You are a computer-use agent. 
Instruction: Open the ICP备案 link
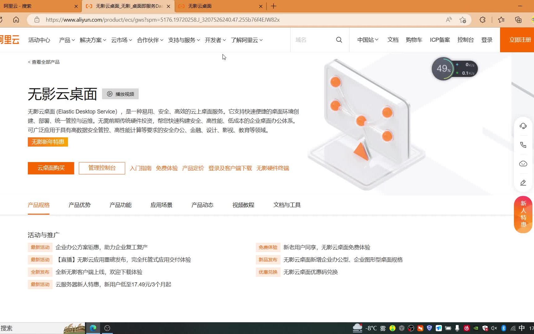440,40
